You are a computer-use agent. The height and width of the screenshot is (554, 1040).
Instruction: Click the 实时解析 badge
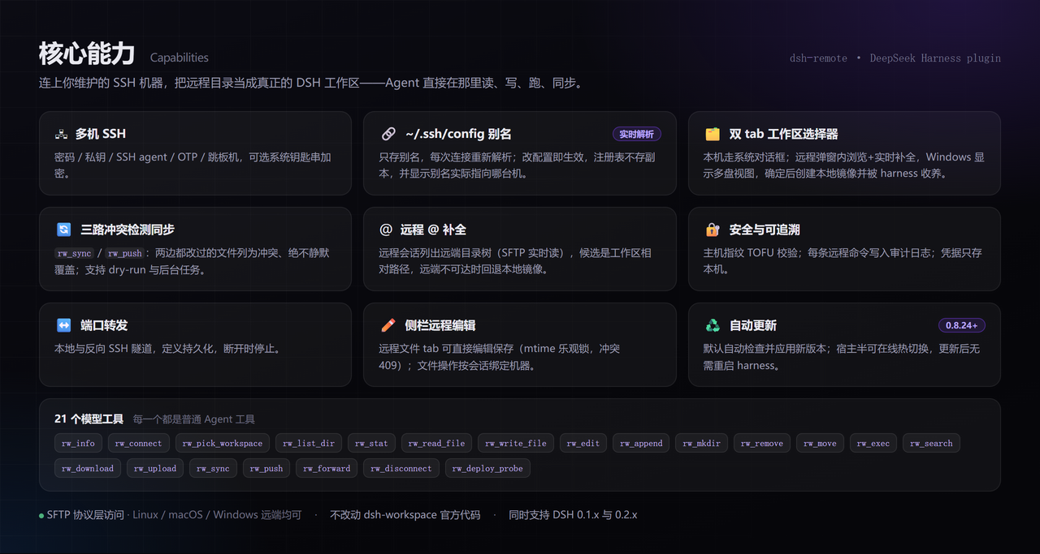point(636,134)
